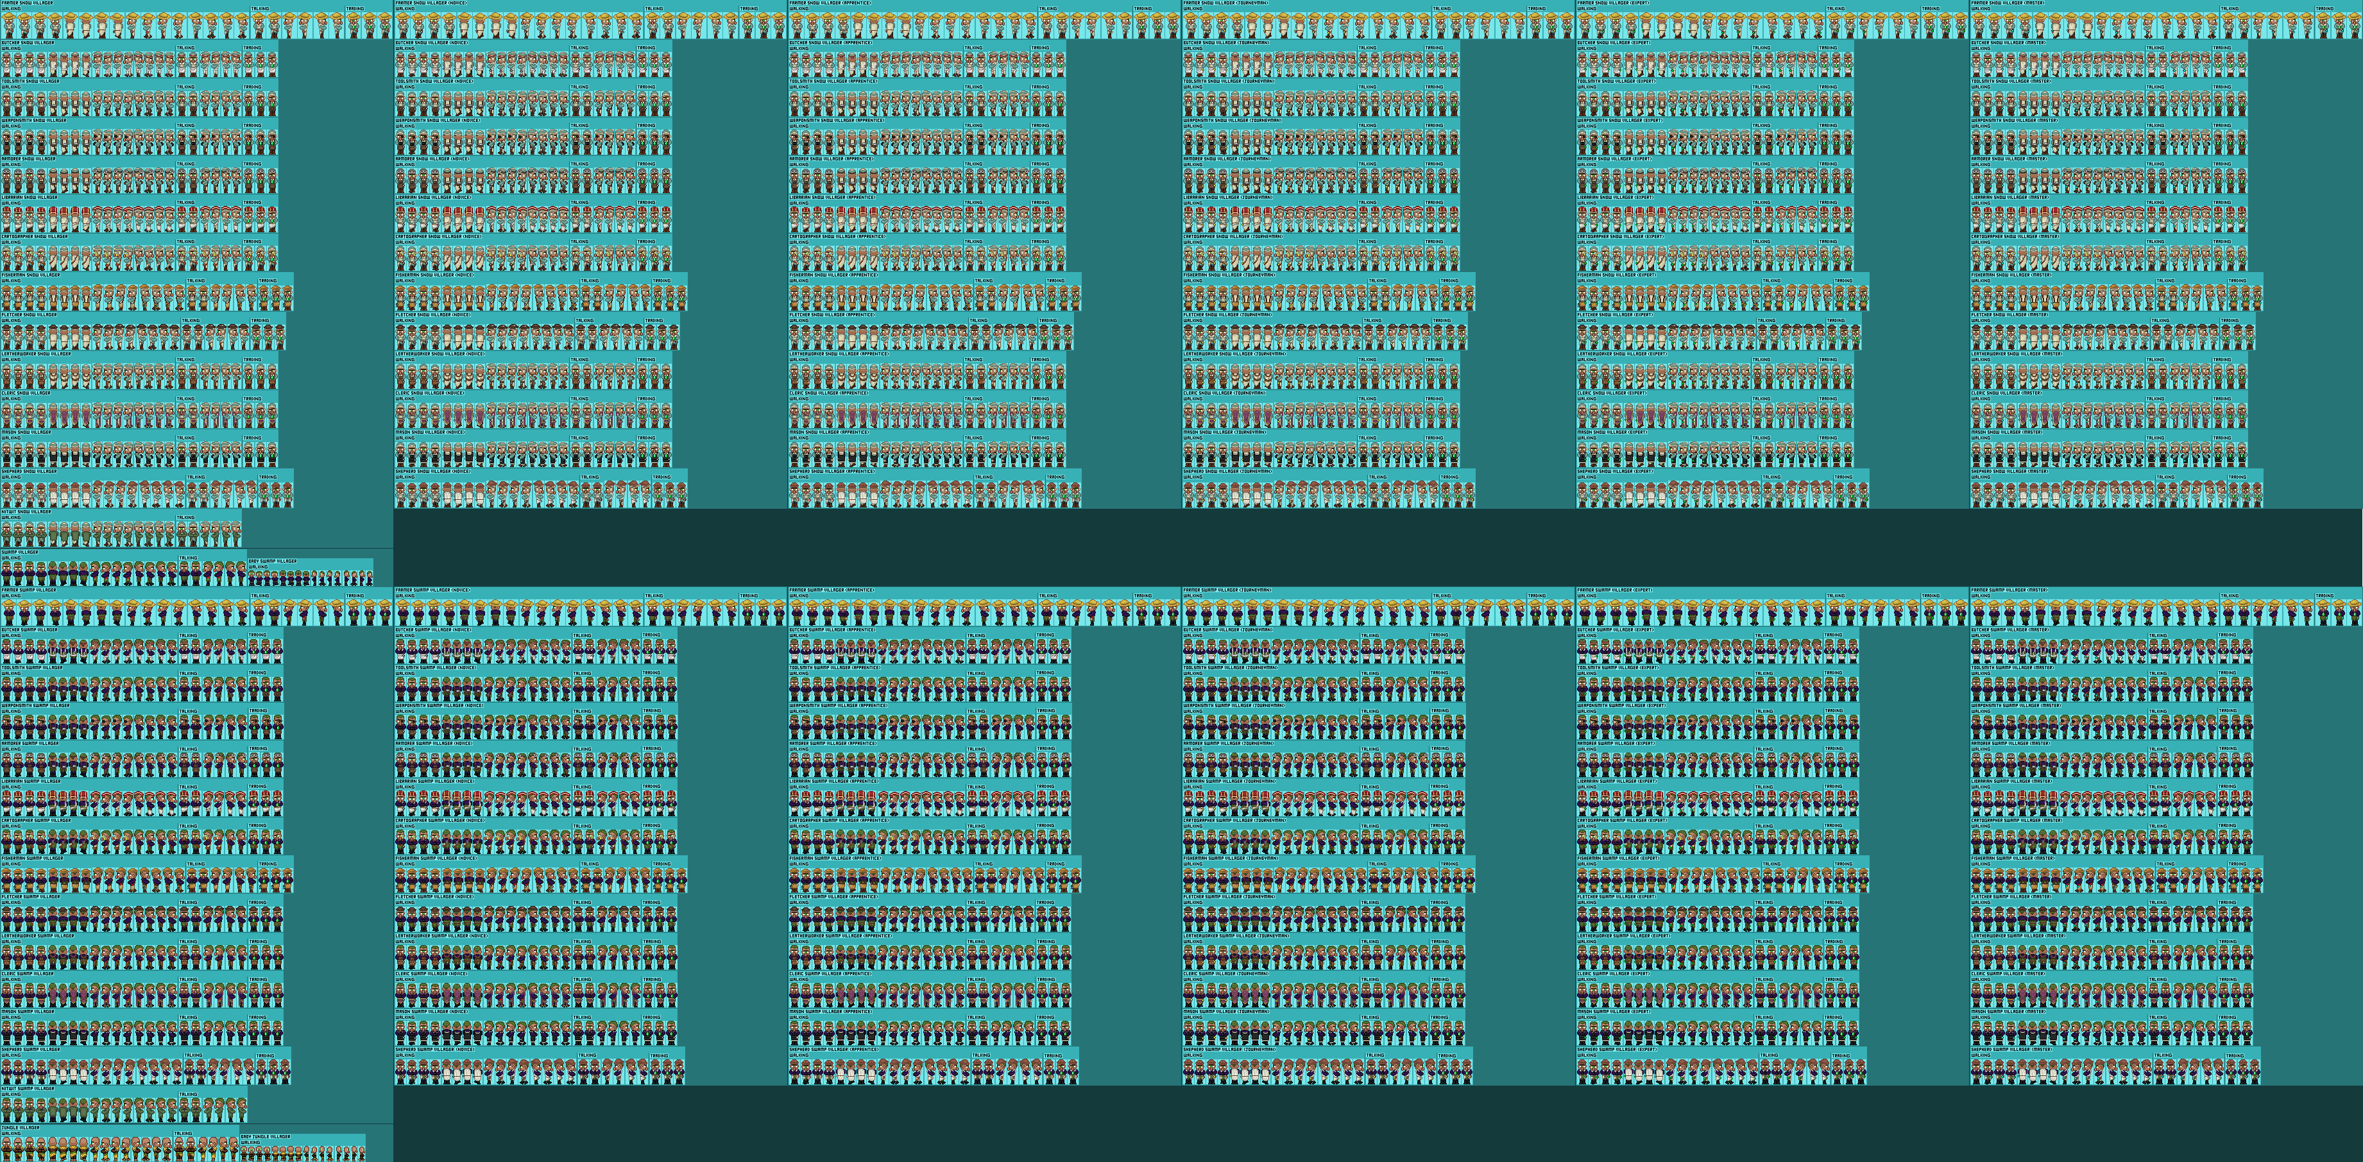Click the 'Baby Jungle Villager' heading
Screen dimensions: 2363x1162
tap(266, 1137)
